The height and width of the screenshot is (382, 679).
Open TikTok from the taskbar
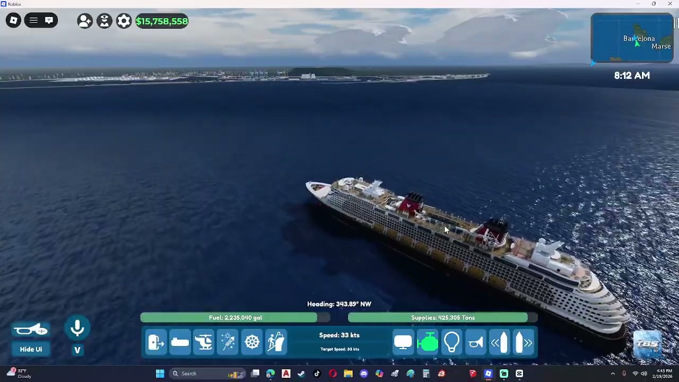point(317,374)
